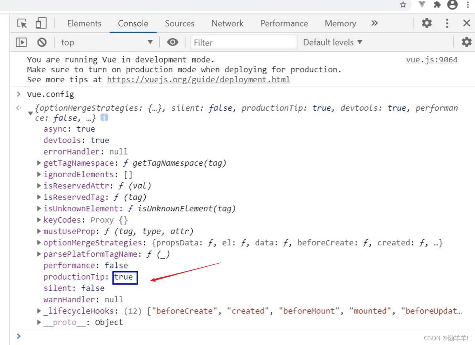Toggle the live expression eye icon
The height and width of the screenshot is (345, 475).
tap(173, 42)
